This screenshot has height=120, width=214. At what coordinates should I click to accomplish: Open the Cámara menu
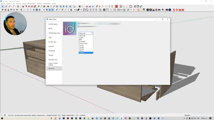[18, 4]
